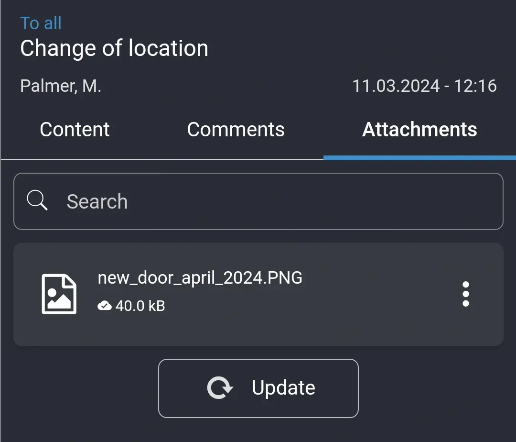Click the search magnifier icon
The height and width of the screenshot is (442, 516).
(37, 200)
